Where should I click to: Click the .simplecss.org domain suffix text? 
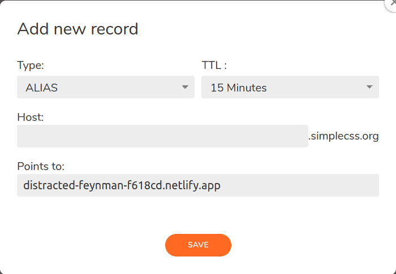pos(343,136)
